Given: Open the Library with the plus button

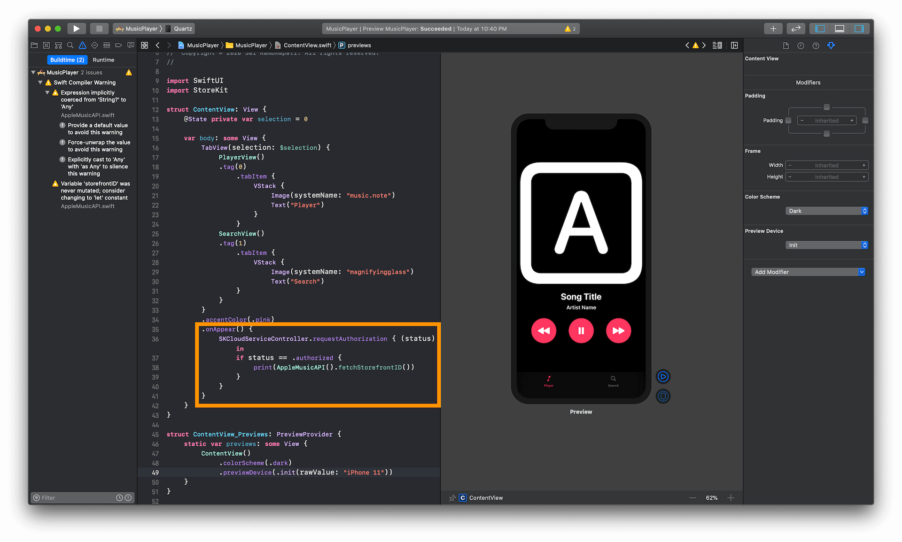Looking at the screenshot, I should [773, 28].
